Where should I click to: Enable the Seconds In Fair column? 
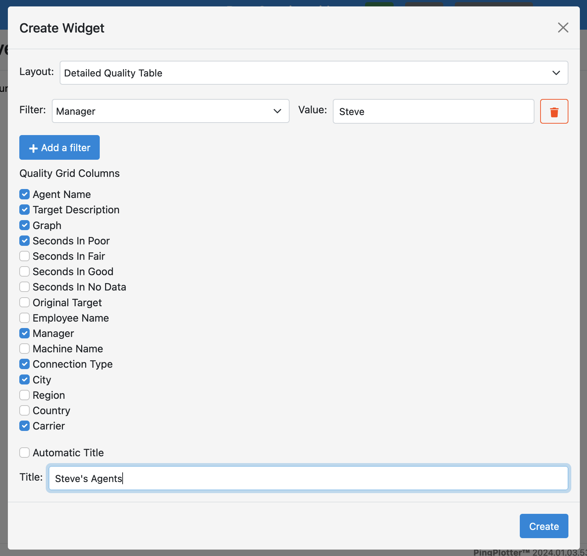[24, 256]
